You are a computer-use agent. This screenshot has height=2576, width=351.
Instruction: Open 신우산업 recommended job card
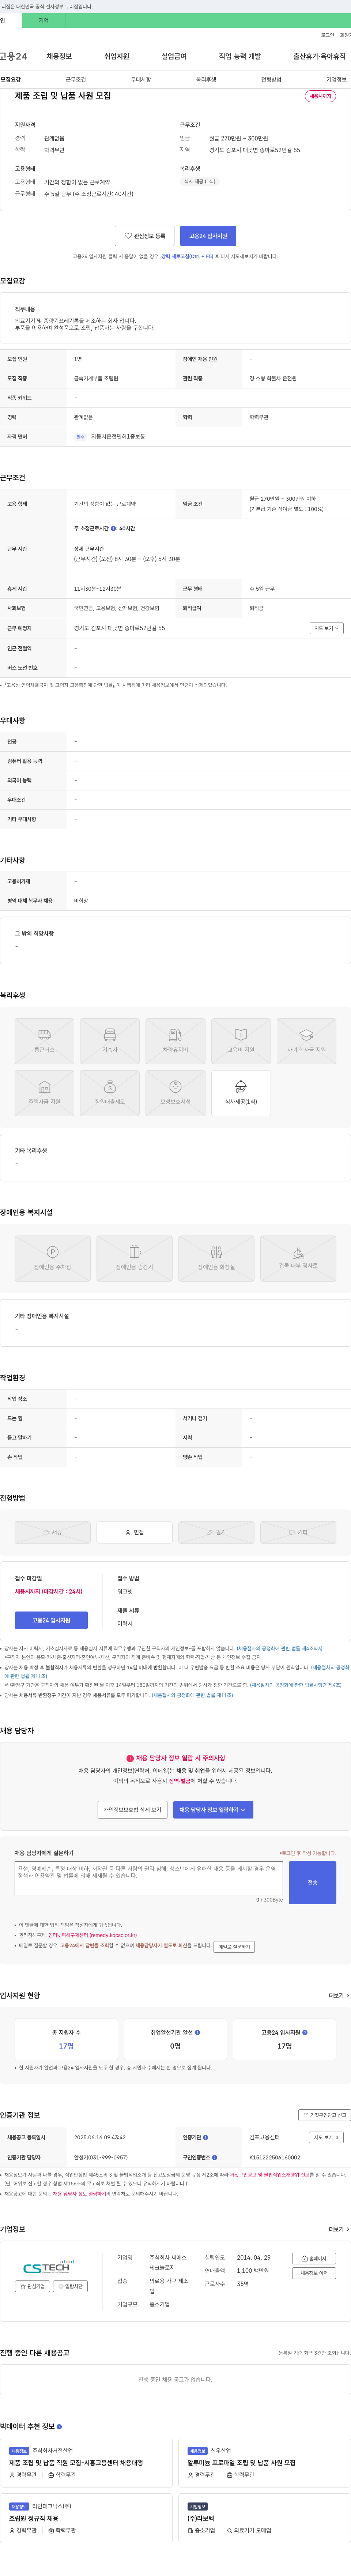[265, 2463]
